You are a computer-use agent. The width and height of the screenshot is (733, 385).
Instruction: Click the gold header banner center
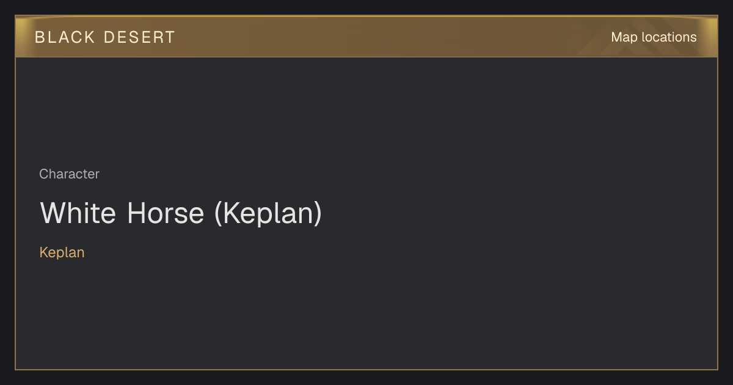pyautogui.click(x=366, y=37)
